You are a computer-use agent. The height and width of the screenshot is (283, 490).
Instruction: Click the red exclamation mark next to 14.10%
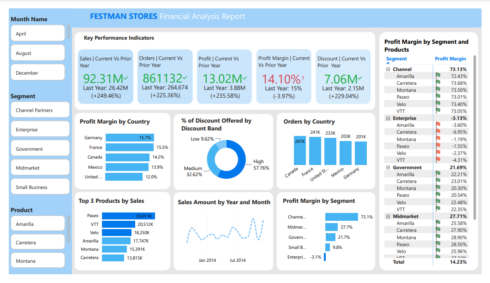303,78
